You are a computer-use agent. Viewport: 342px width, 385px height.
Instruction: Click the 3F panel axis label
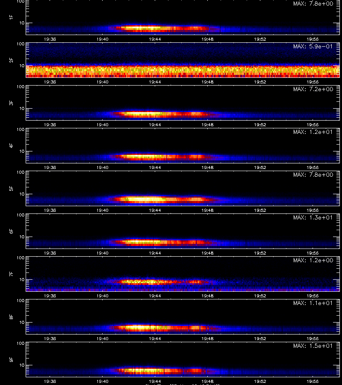point(11,103)
